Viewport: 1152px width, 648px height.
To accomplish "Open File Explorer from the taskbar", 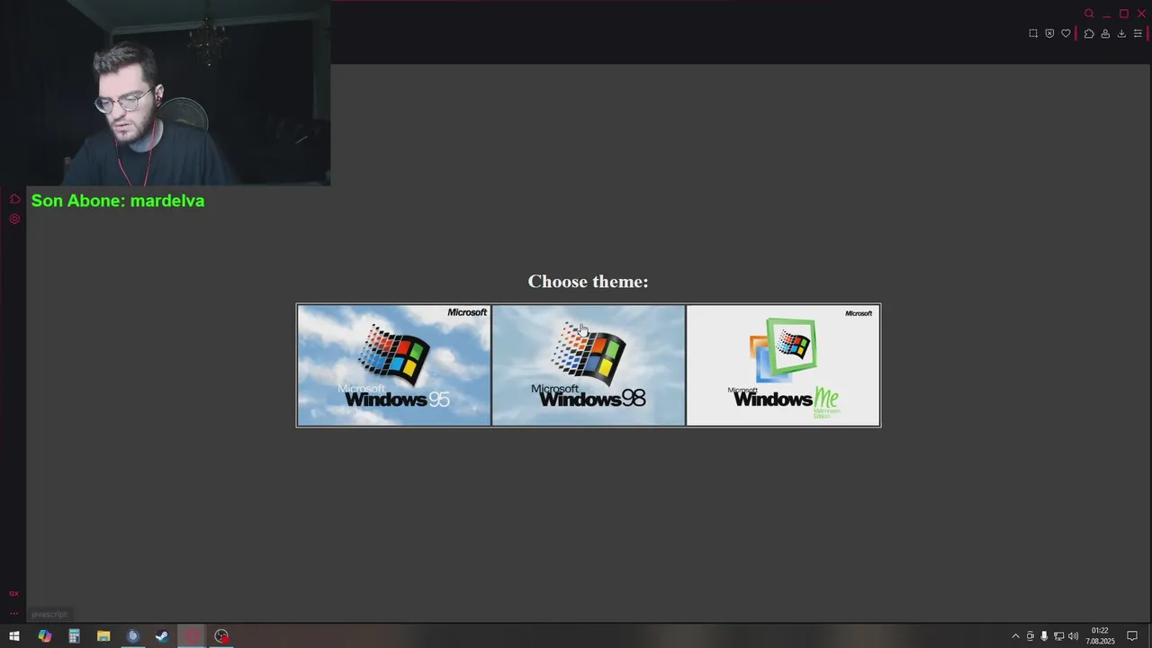I will click(103, 636).
